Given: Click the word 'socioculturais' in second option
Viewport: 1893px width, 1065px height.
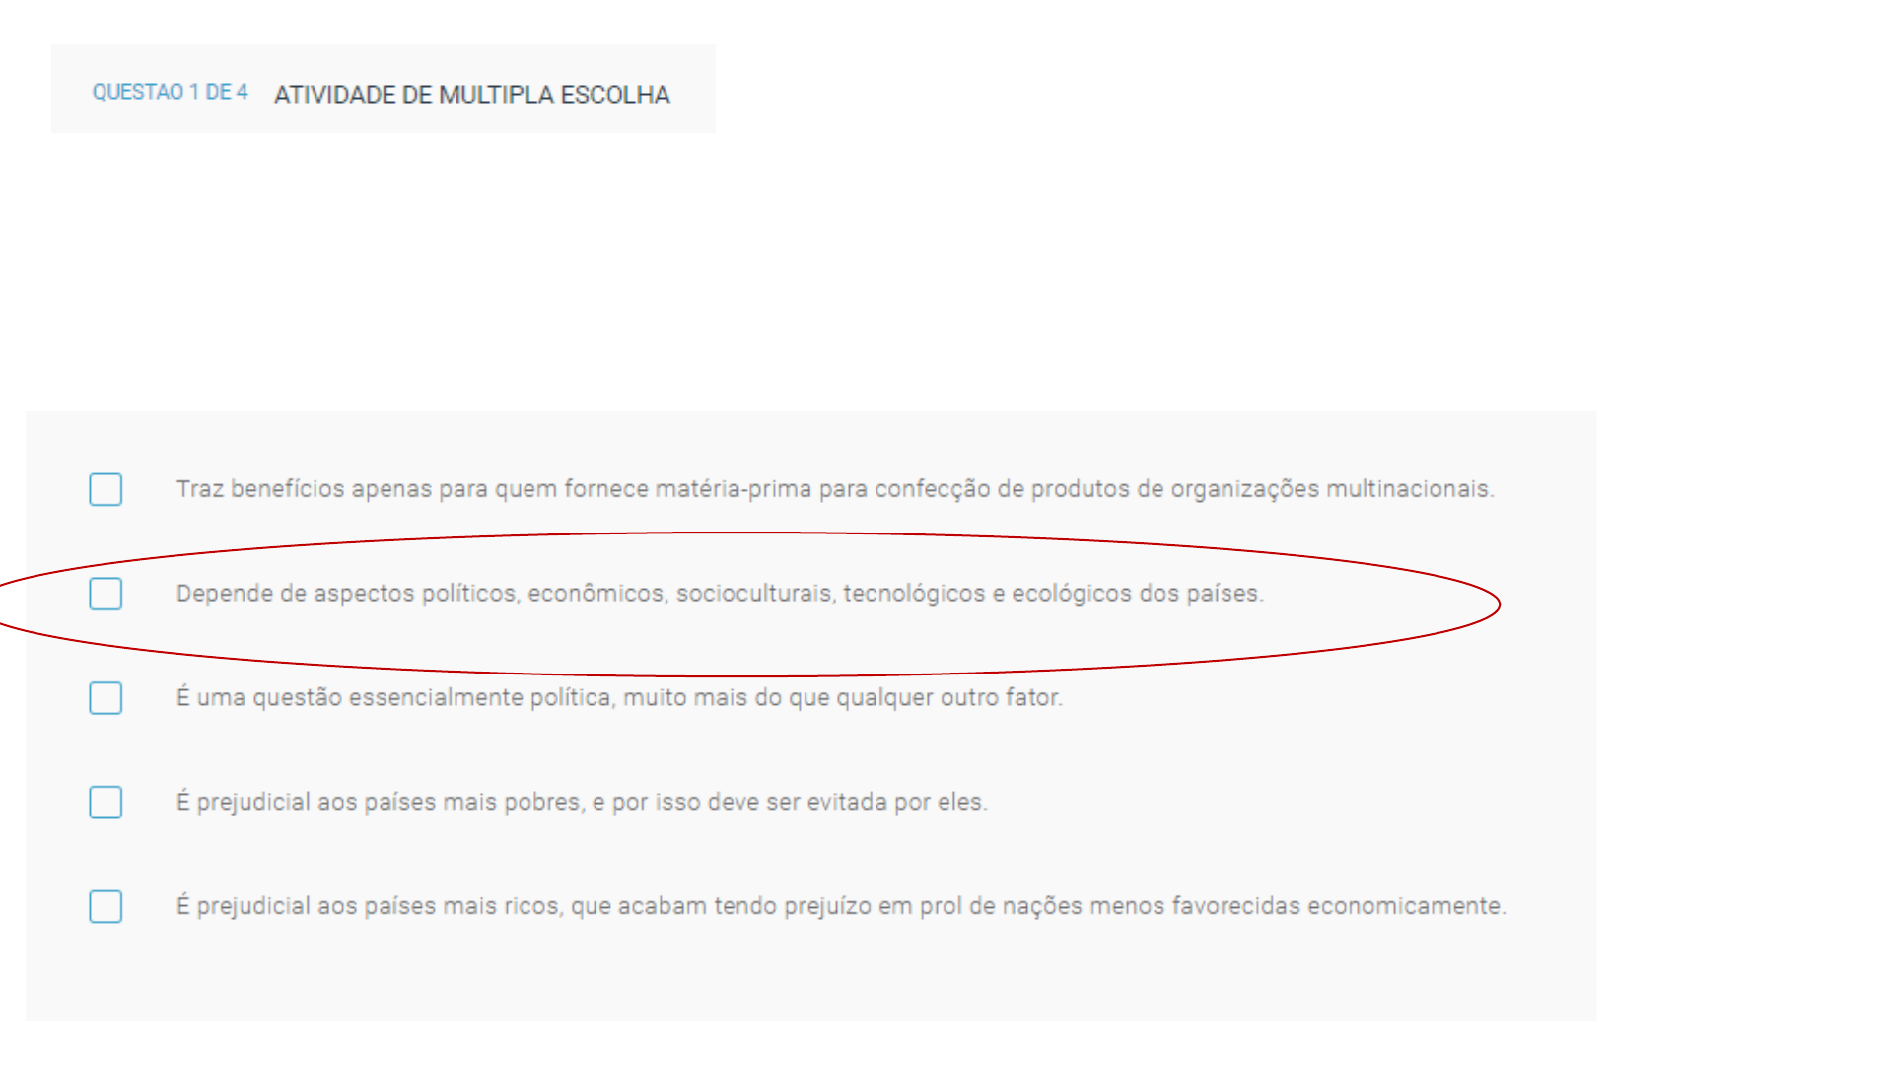Looking at the screenshot, I should click(x=754, y=594).
